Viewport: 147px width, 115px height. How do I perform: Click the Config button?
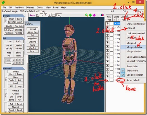(x=9, y=26)
